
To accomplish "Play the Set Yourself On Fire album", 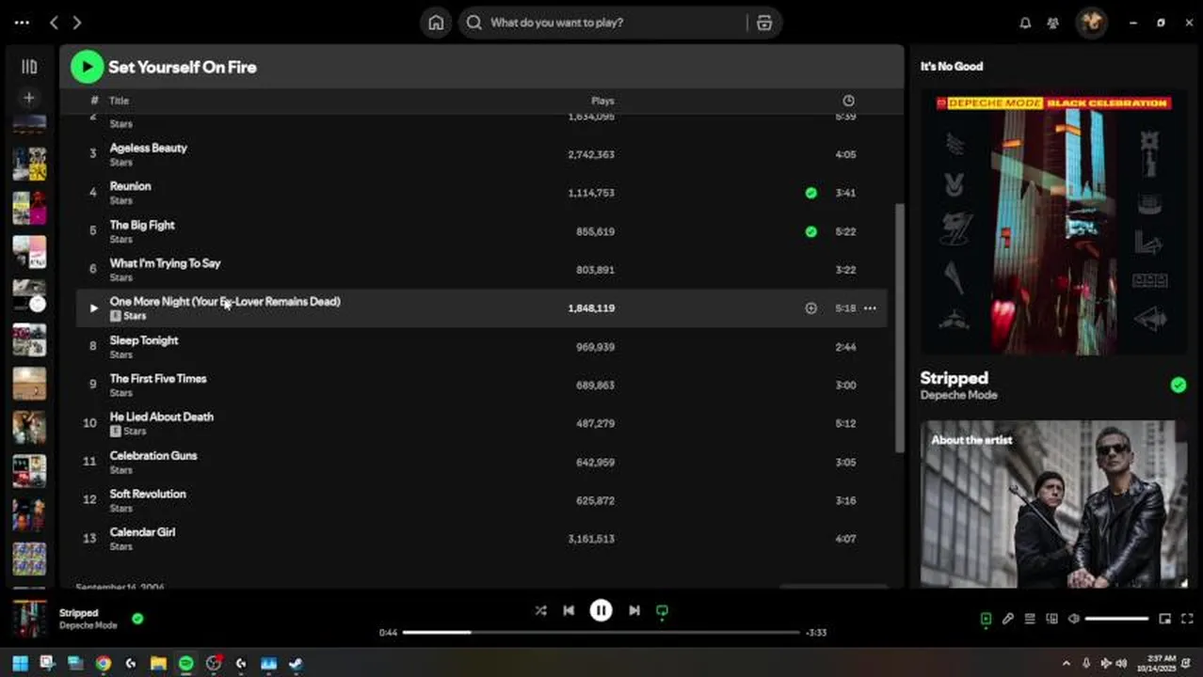I will click(87, 67).
